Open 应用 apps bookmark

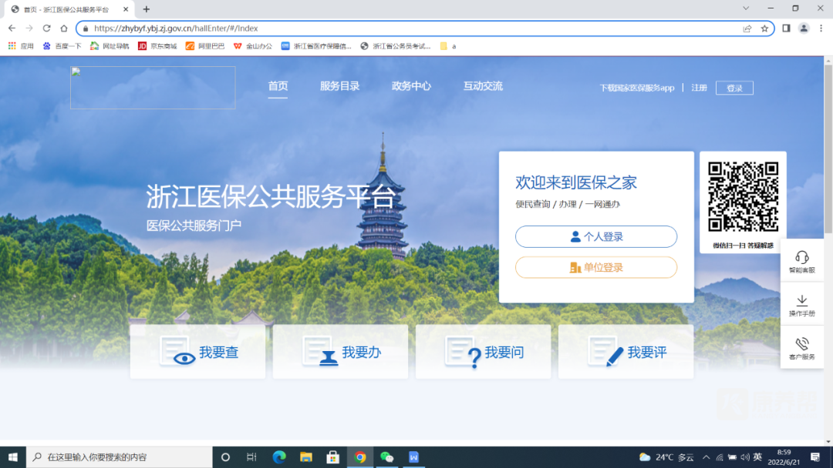(x=21, y=46)
